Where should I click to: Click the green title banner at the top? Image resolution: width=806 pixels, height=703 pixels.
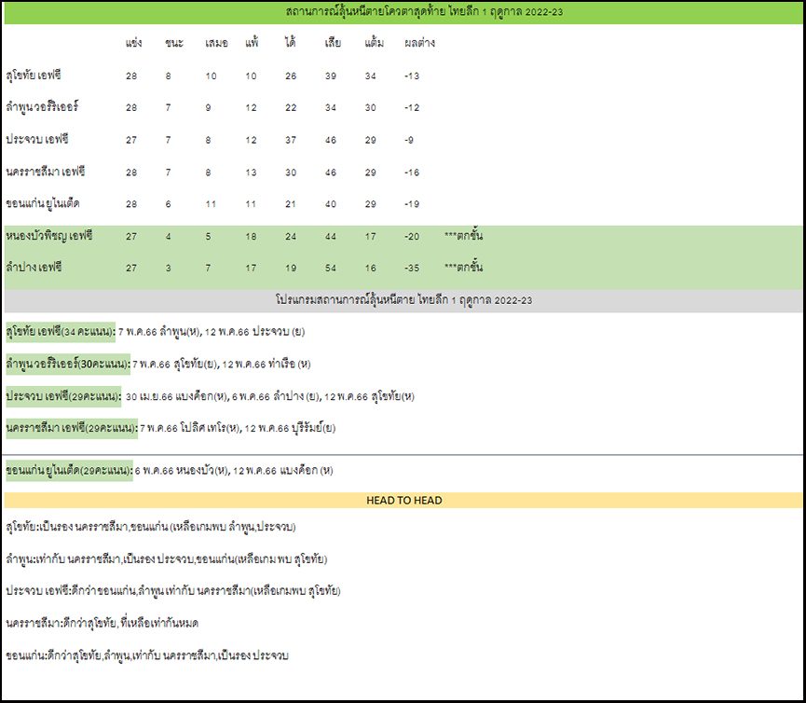click(403, 12)
